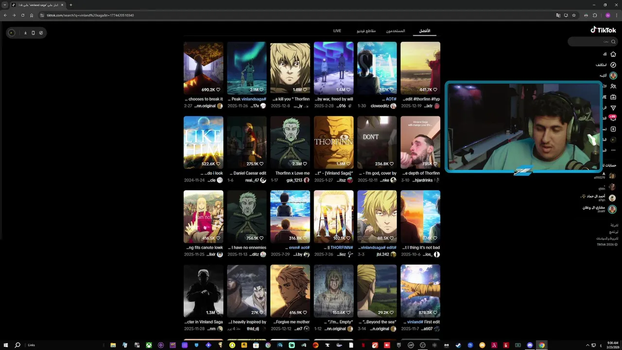Expand system tray hidden icons arrow
Screen dimensions: 622x350
click(587, 345)
